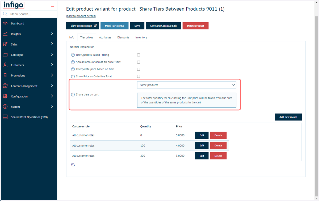Click the Sales cart icon
Viewport: 319px width, 201px height.
tap(5, 44)
